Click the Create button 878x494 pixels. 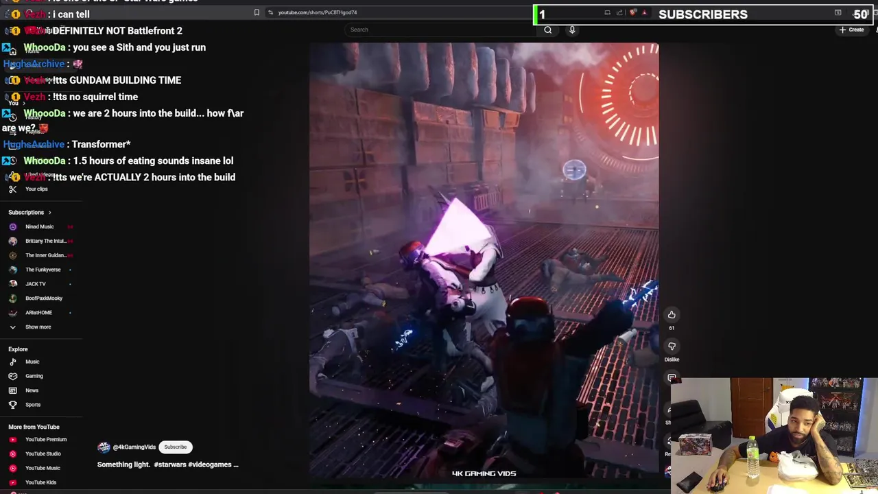pos(851,30)
